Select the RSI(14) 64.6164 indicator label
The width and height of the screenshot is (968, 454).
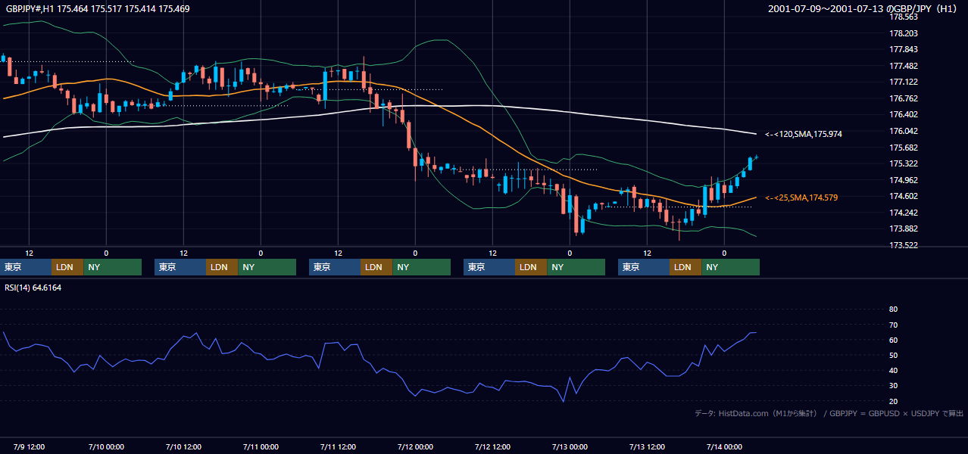coord(33,288)
